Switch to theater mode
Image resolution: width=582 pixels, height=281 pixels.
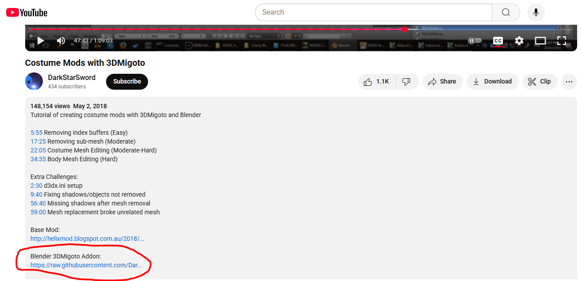(x=540, y=41)
